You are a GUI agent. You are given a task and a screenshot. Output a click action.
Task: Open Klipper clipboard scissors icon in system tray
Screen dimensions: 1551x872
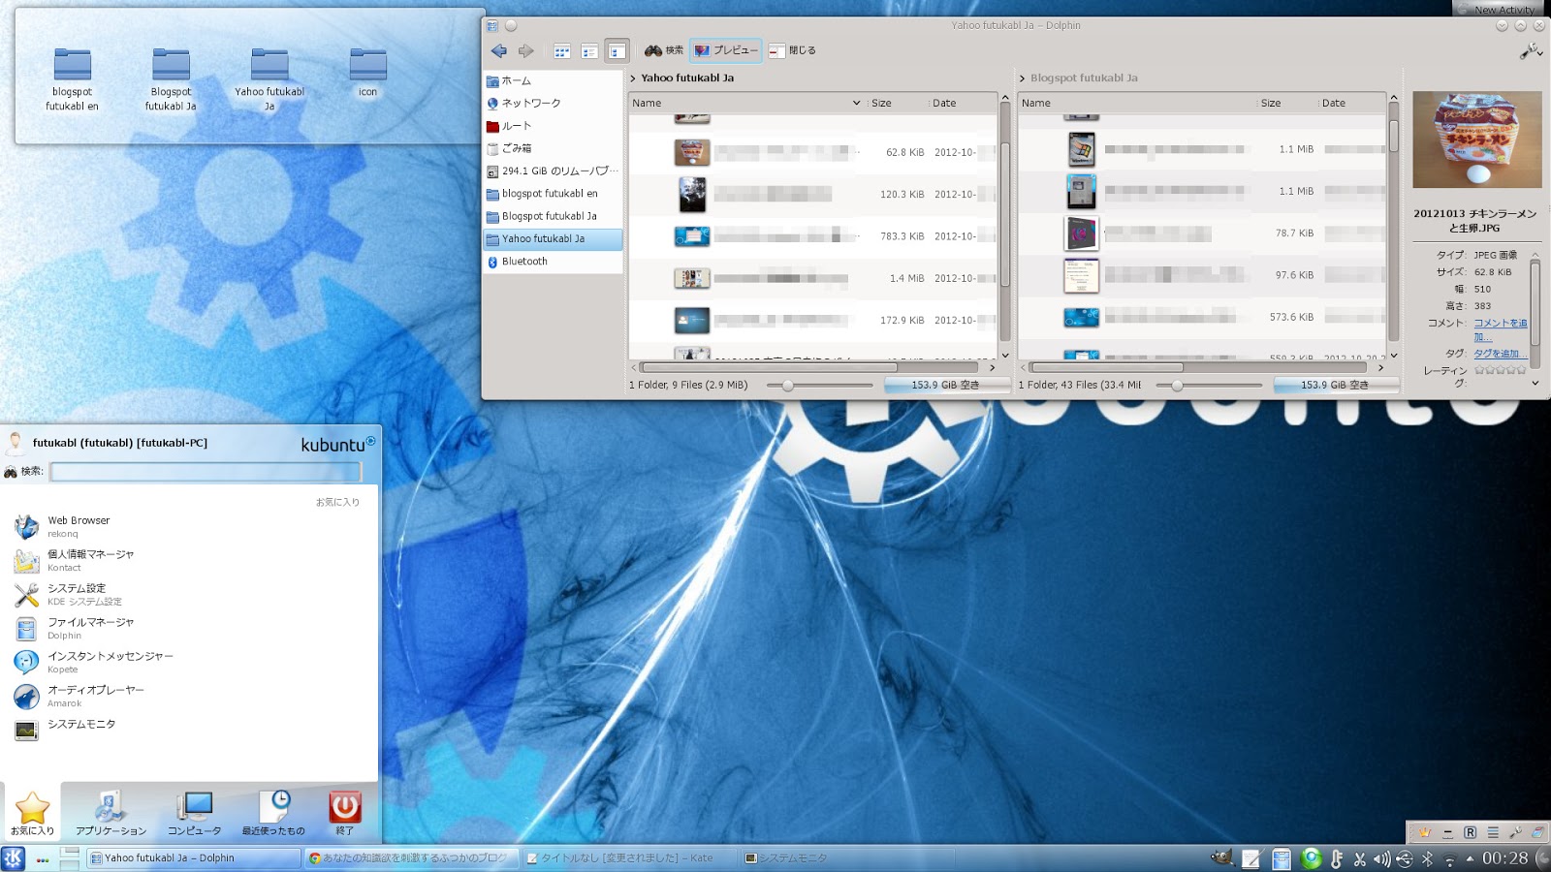tap(1360, 858)
